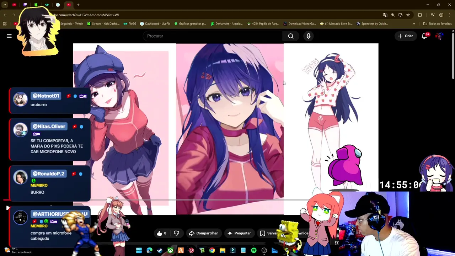This screenshot has height=256, width=455.
Task: Open the PixGG bookmark
Action: pos(130,24)
